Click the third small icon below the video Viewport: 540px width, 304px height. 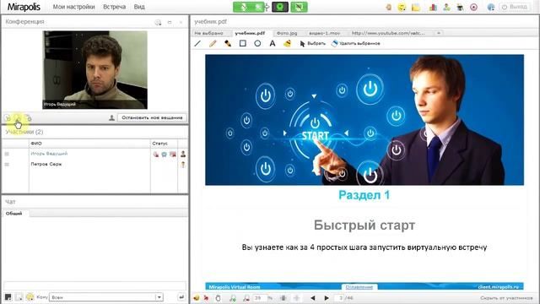click(29, 118)
